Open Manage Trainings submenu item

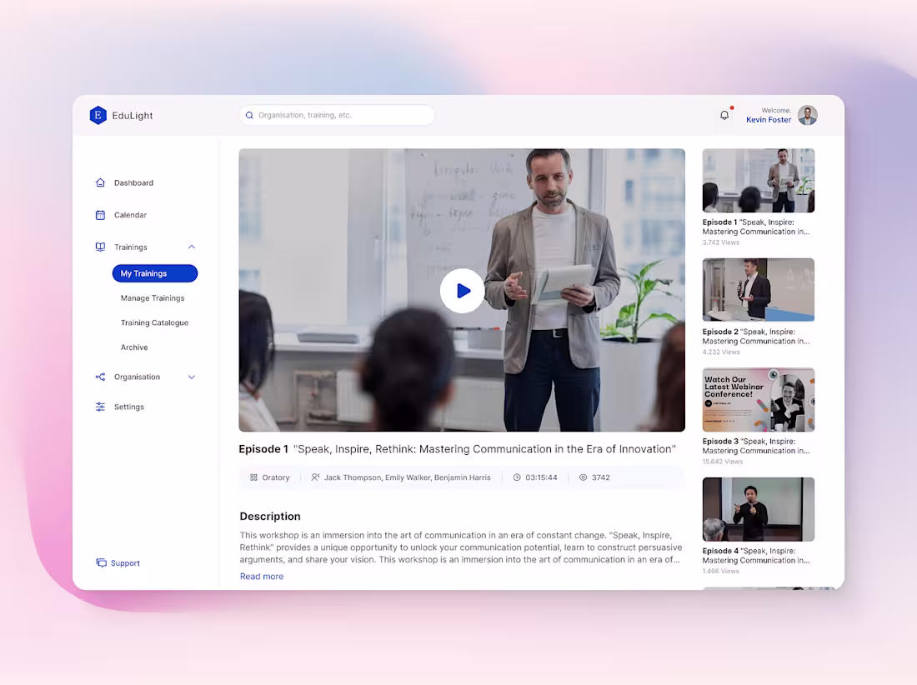(153, 298)
